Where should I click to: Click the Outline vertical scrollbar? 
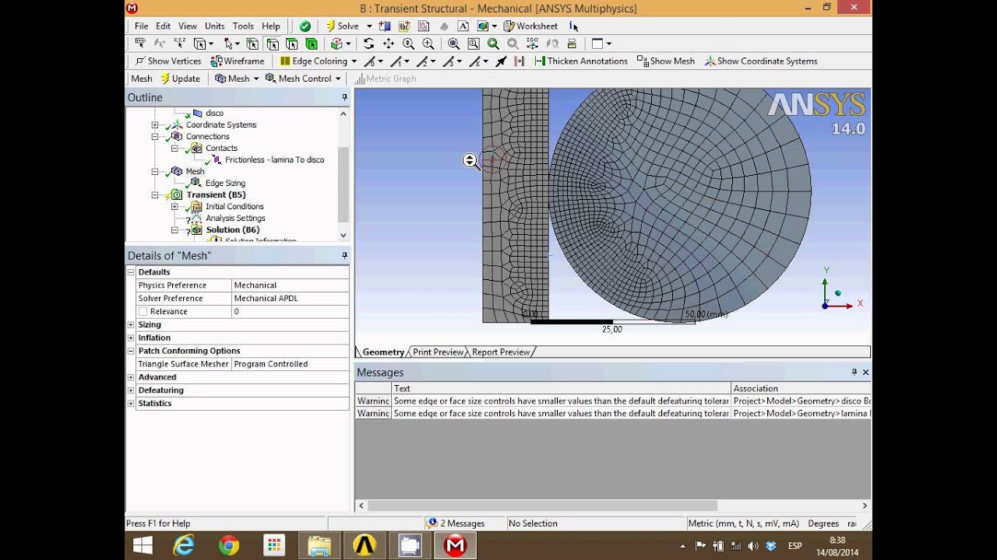[343, 185]
